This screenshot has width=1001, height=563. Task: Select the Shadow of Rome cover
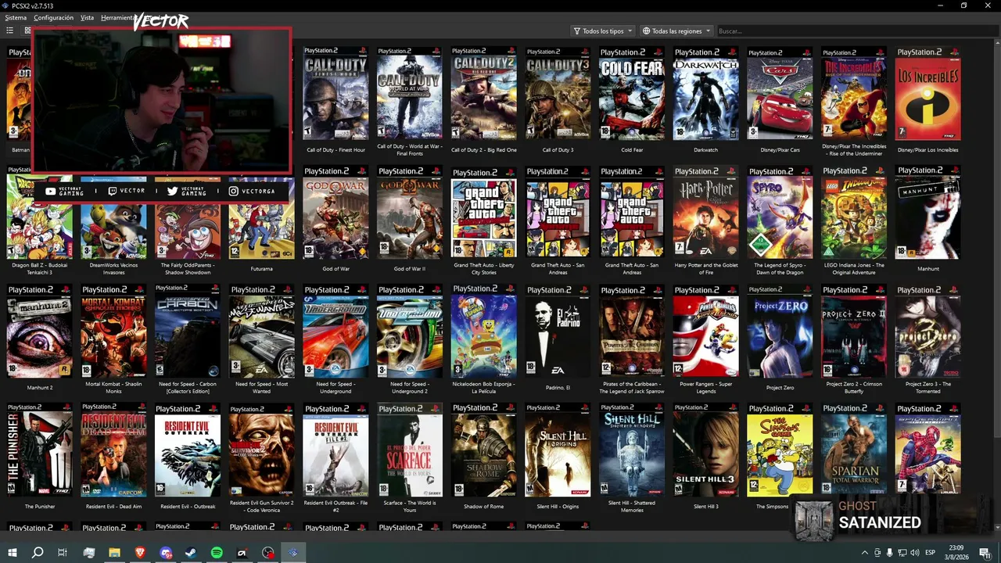point(483,450)
